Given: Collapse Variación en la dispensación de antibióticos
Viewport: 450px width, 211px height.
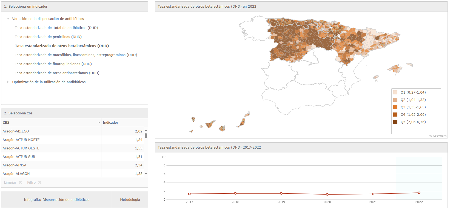Looking at the screenshot, I should [8, 19].
